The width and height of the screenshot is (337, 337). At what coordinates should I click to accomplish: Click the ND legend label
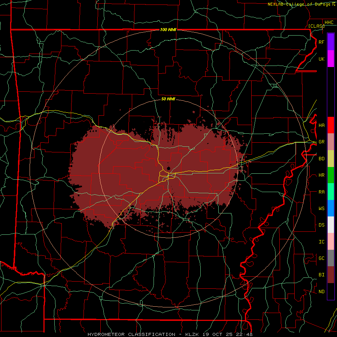click(x=321, y=292)
